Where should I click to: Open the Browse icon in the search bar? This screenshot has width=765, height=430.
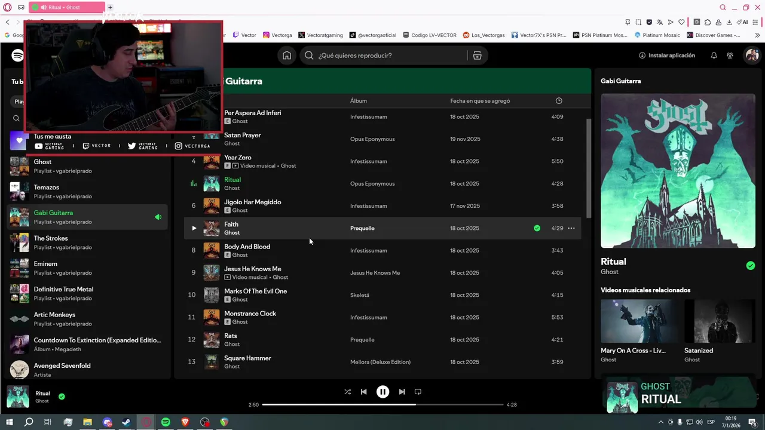pyautogui.click(x=477, y=56)
